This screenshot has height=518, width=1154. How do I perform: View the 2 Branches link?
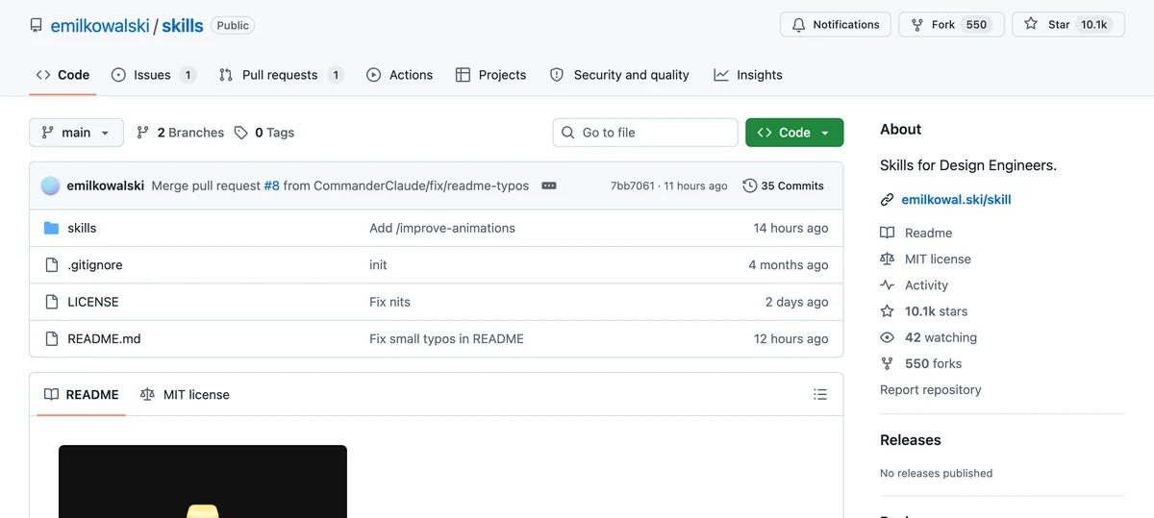[181, 133]
